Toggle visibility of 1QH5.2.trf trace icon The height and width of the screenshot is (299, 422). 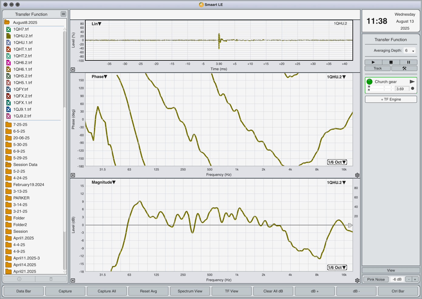tap(9, 76)
